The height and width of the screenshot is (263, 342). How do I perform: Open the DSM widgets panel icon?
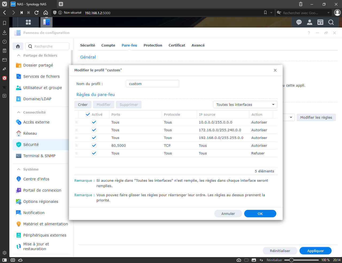pos(320,22)
